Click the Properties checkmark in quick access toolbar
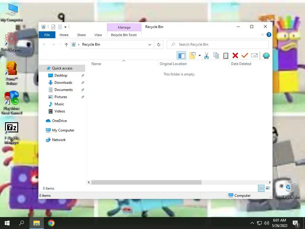305x229 pixels. pyautogui.click(x=53, y=27)
